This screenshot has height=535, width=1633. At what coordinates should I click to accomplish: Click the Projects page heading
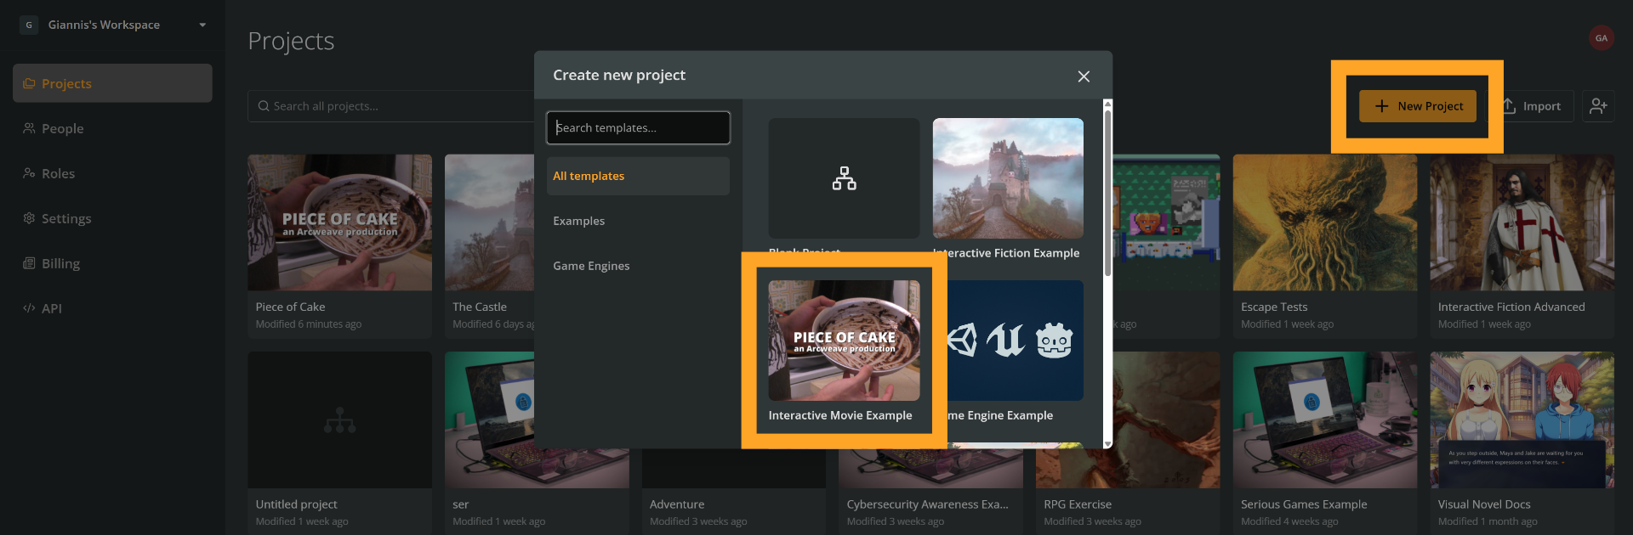click(x=291, y=41)
